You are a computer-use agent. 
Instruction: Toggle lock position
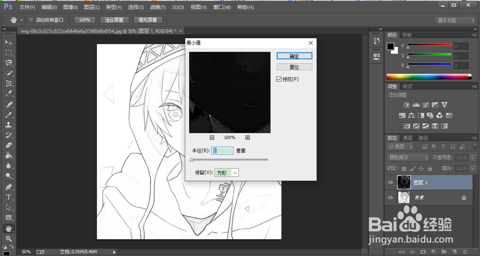pos(421,169)
